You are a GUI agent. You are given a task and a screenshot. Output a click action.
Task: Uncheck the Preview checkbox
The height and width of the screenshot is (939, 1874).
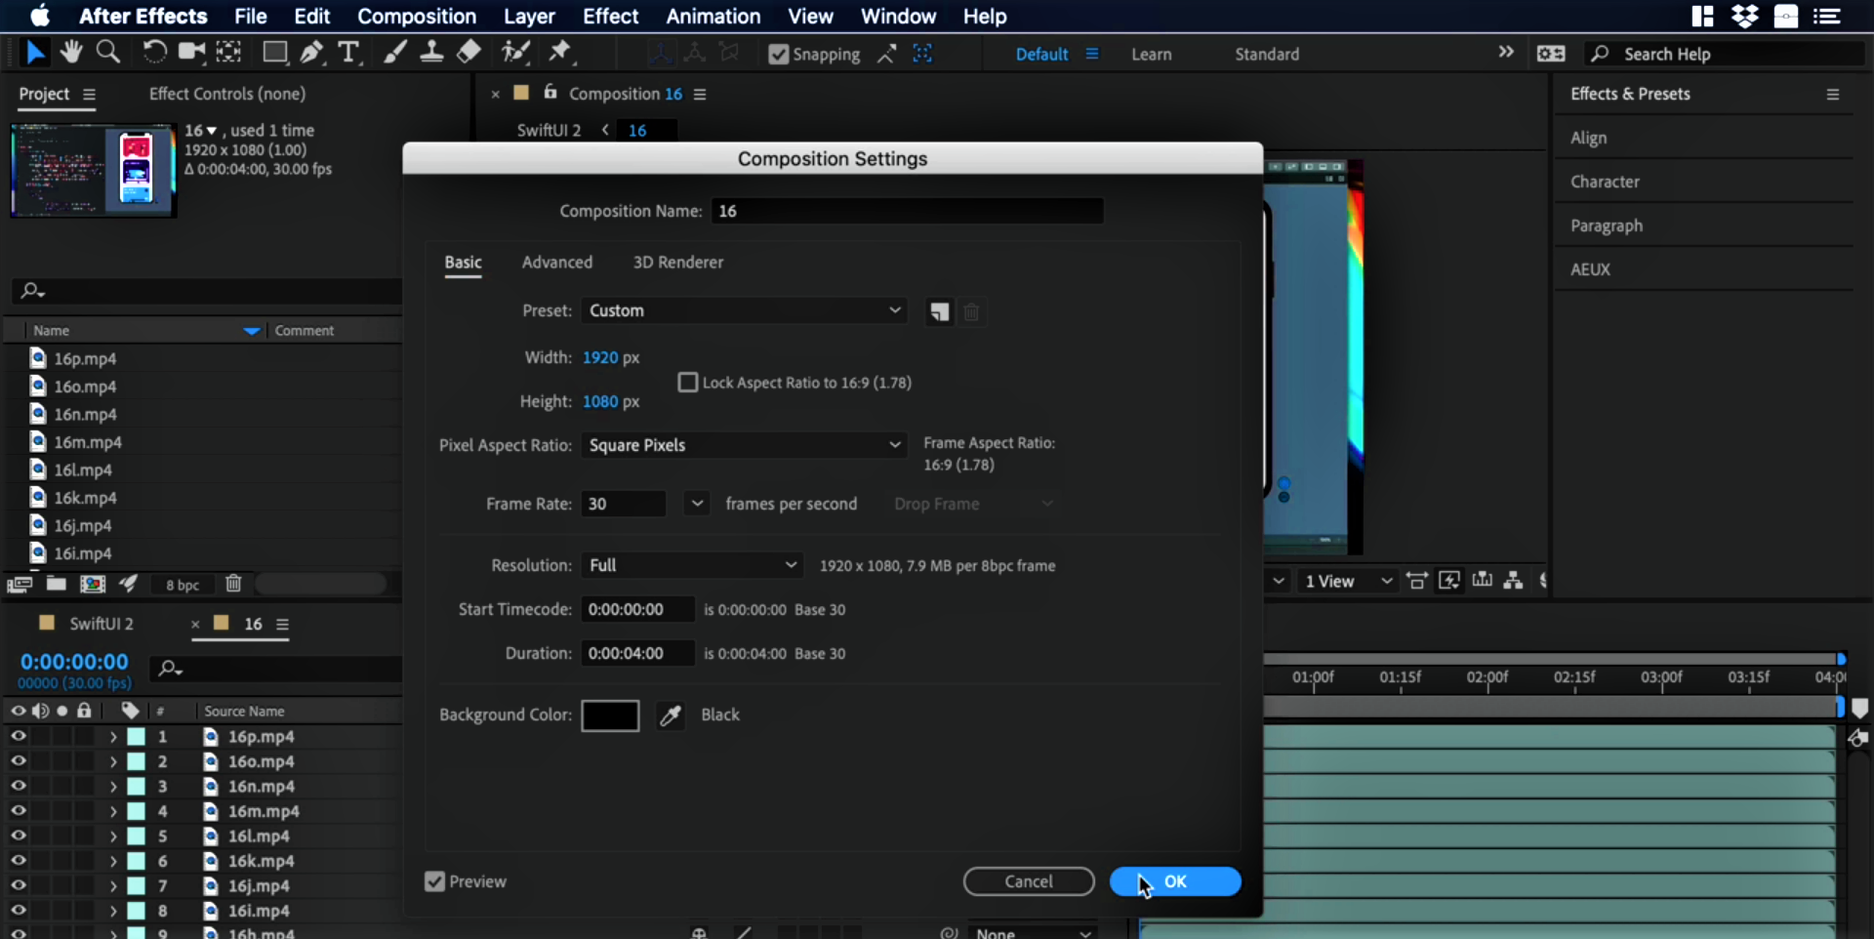[434, 881]
